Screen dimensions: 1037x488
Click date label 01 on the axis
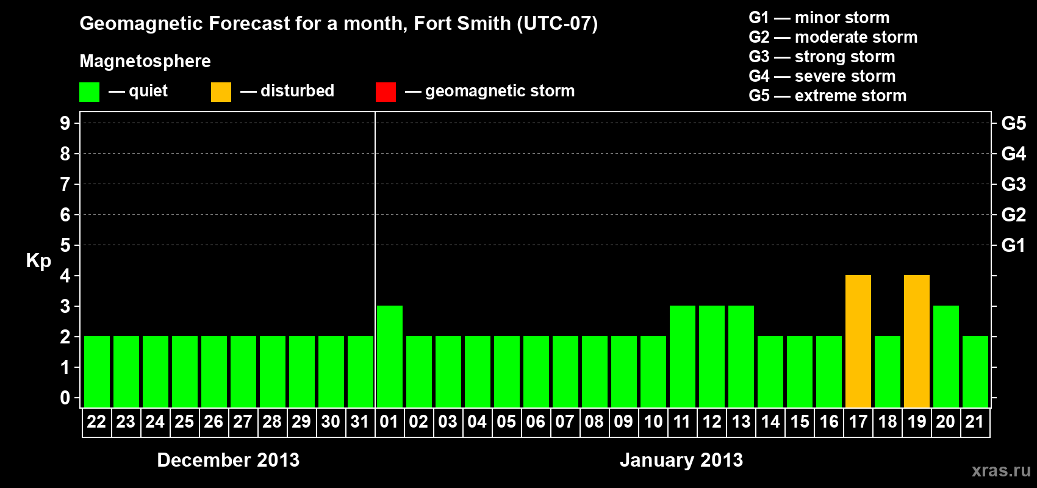click(x=389, y=422)
